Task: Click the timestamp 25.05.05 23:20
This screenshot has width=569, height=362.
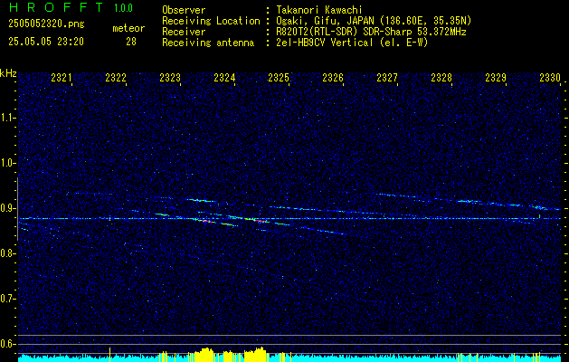Action: point(46,42)
